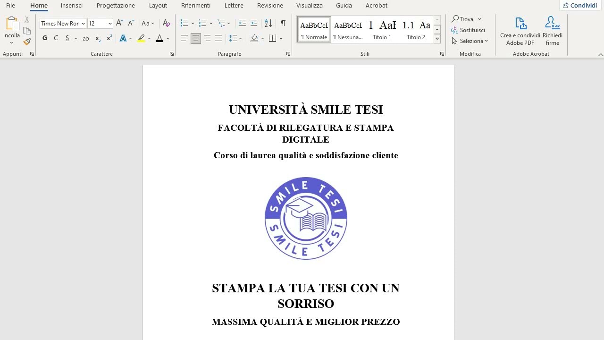Image resolution: width=604 pixels, height=340 pixels.
Task: Toggle bold G formatting
Action: click(x=45, y=38)
